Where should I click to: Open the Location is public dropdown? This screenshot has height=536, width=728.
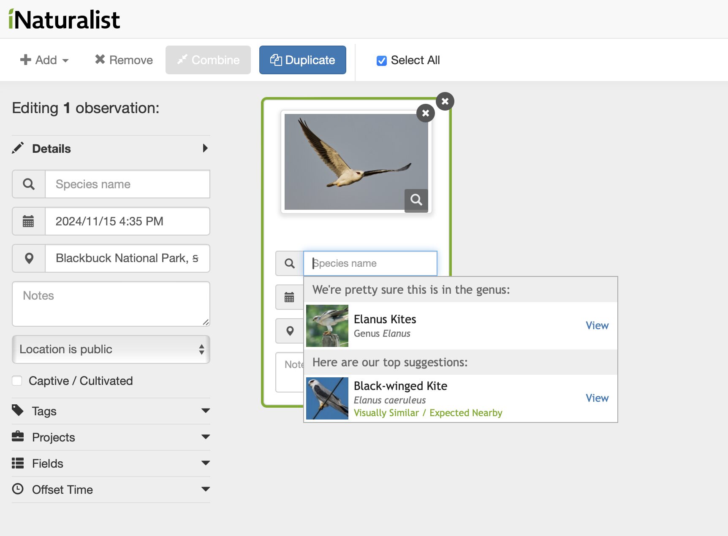[111, 349]
